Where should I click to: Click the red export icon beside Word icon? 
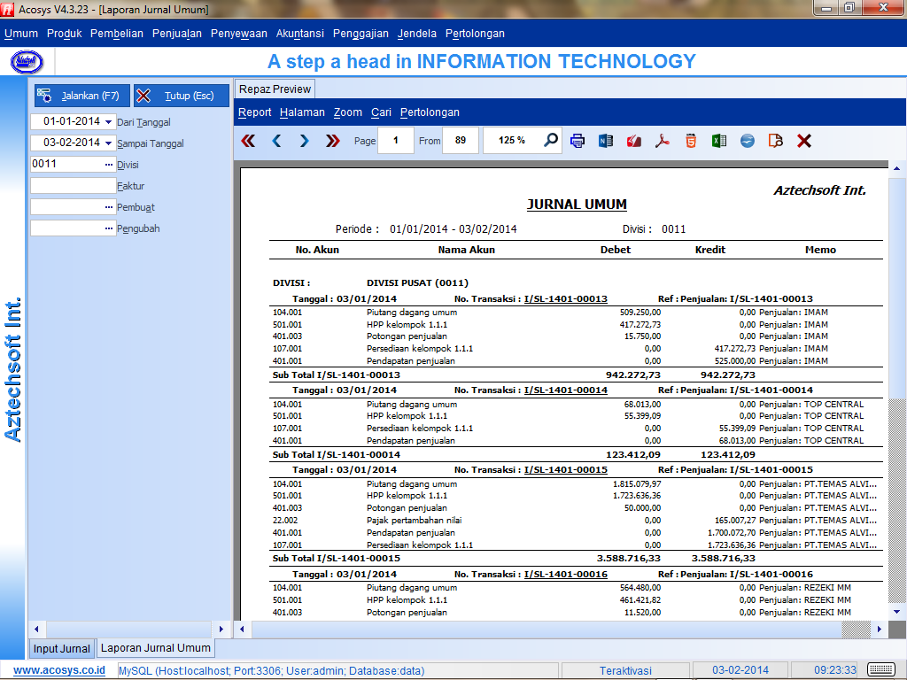(634, 141)
